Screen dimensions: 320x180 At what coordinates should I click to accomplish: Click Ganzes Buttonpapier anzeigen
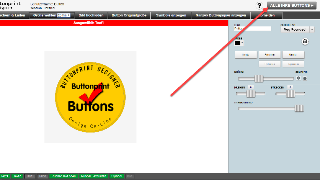[221, 15]
